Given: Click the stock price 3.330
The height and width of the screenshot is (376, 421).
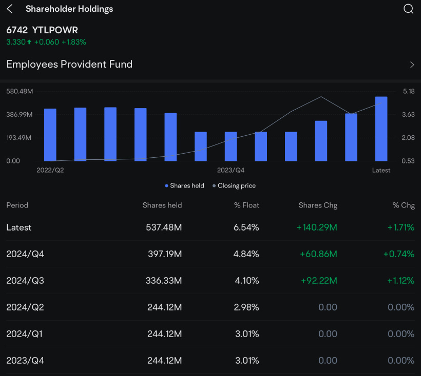Looking at the screenshot, I should tap(16, 42).
